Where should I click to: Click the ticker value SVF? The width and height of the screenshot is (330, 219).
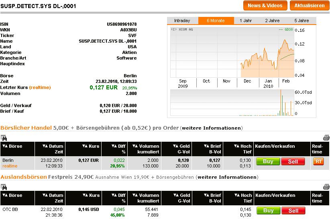coord(132,35)
